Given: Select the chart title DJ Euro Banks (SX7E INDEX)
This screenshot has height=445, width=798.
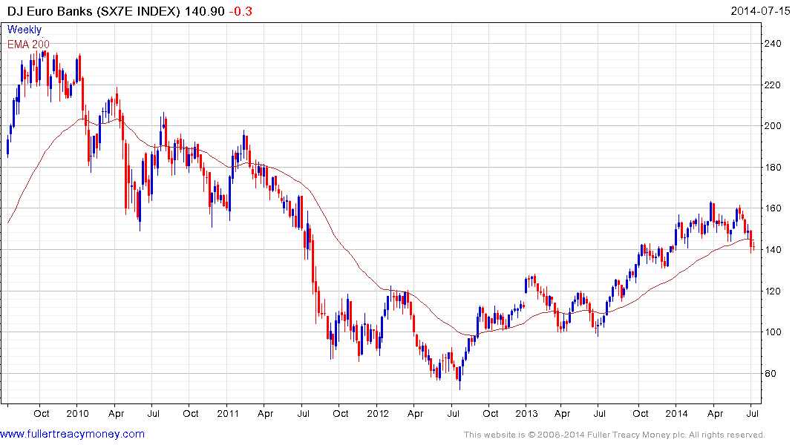Looking at the screenshot, I should click(94, 11).
